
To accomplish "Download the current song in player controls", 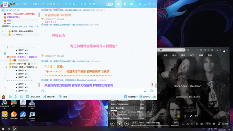I will [188, 124].
